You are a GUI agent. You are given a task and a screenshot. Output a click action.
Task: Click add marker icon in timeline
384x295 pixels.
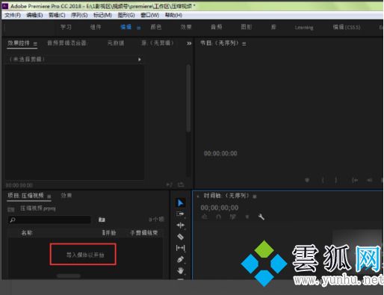pos(247,217)
